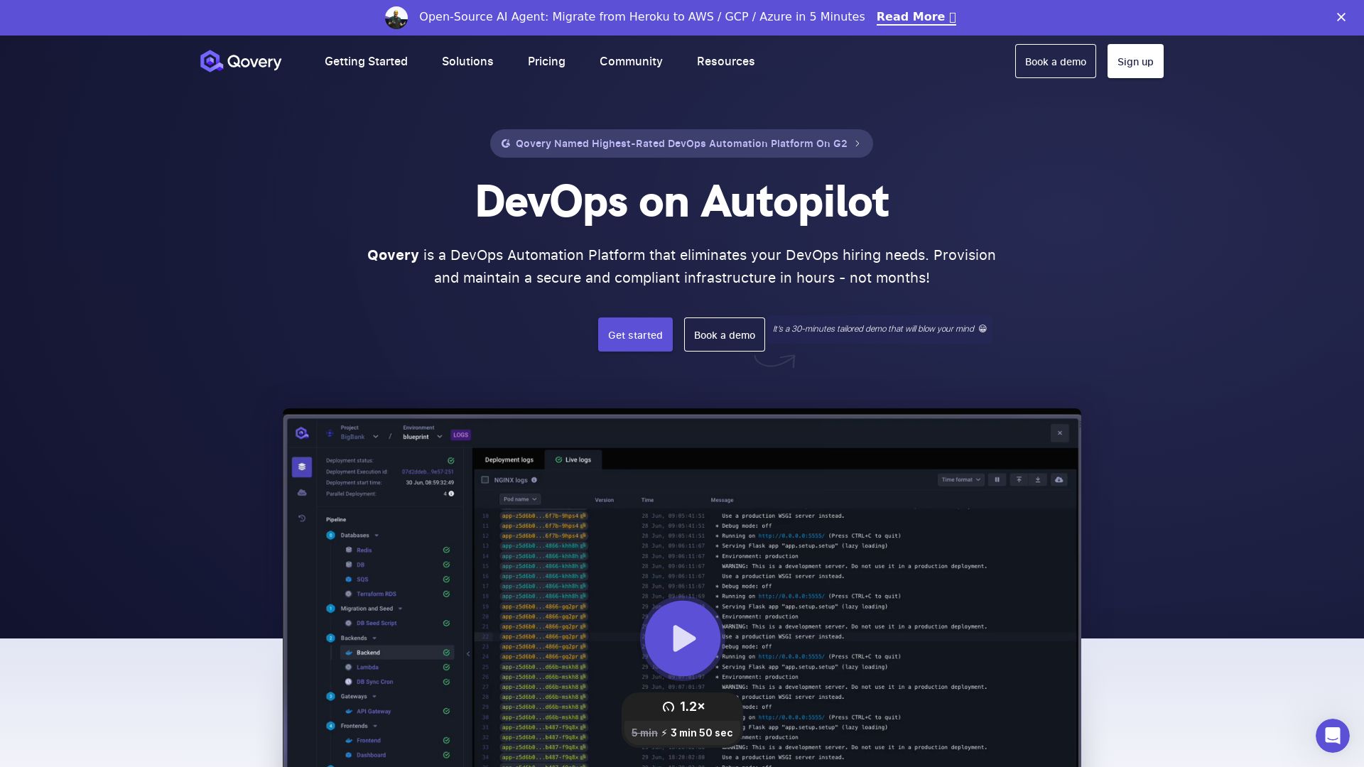Click the Get started button

click(635, 334)
